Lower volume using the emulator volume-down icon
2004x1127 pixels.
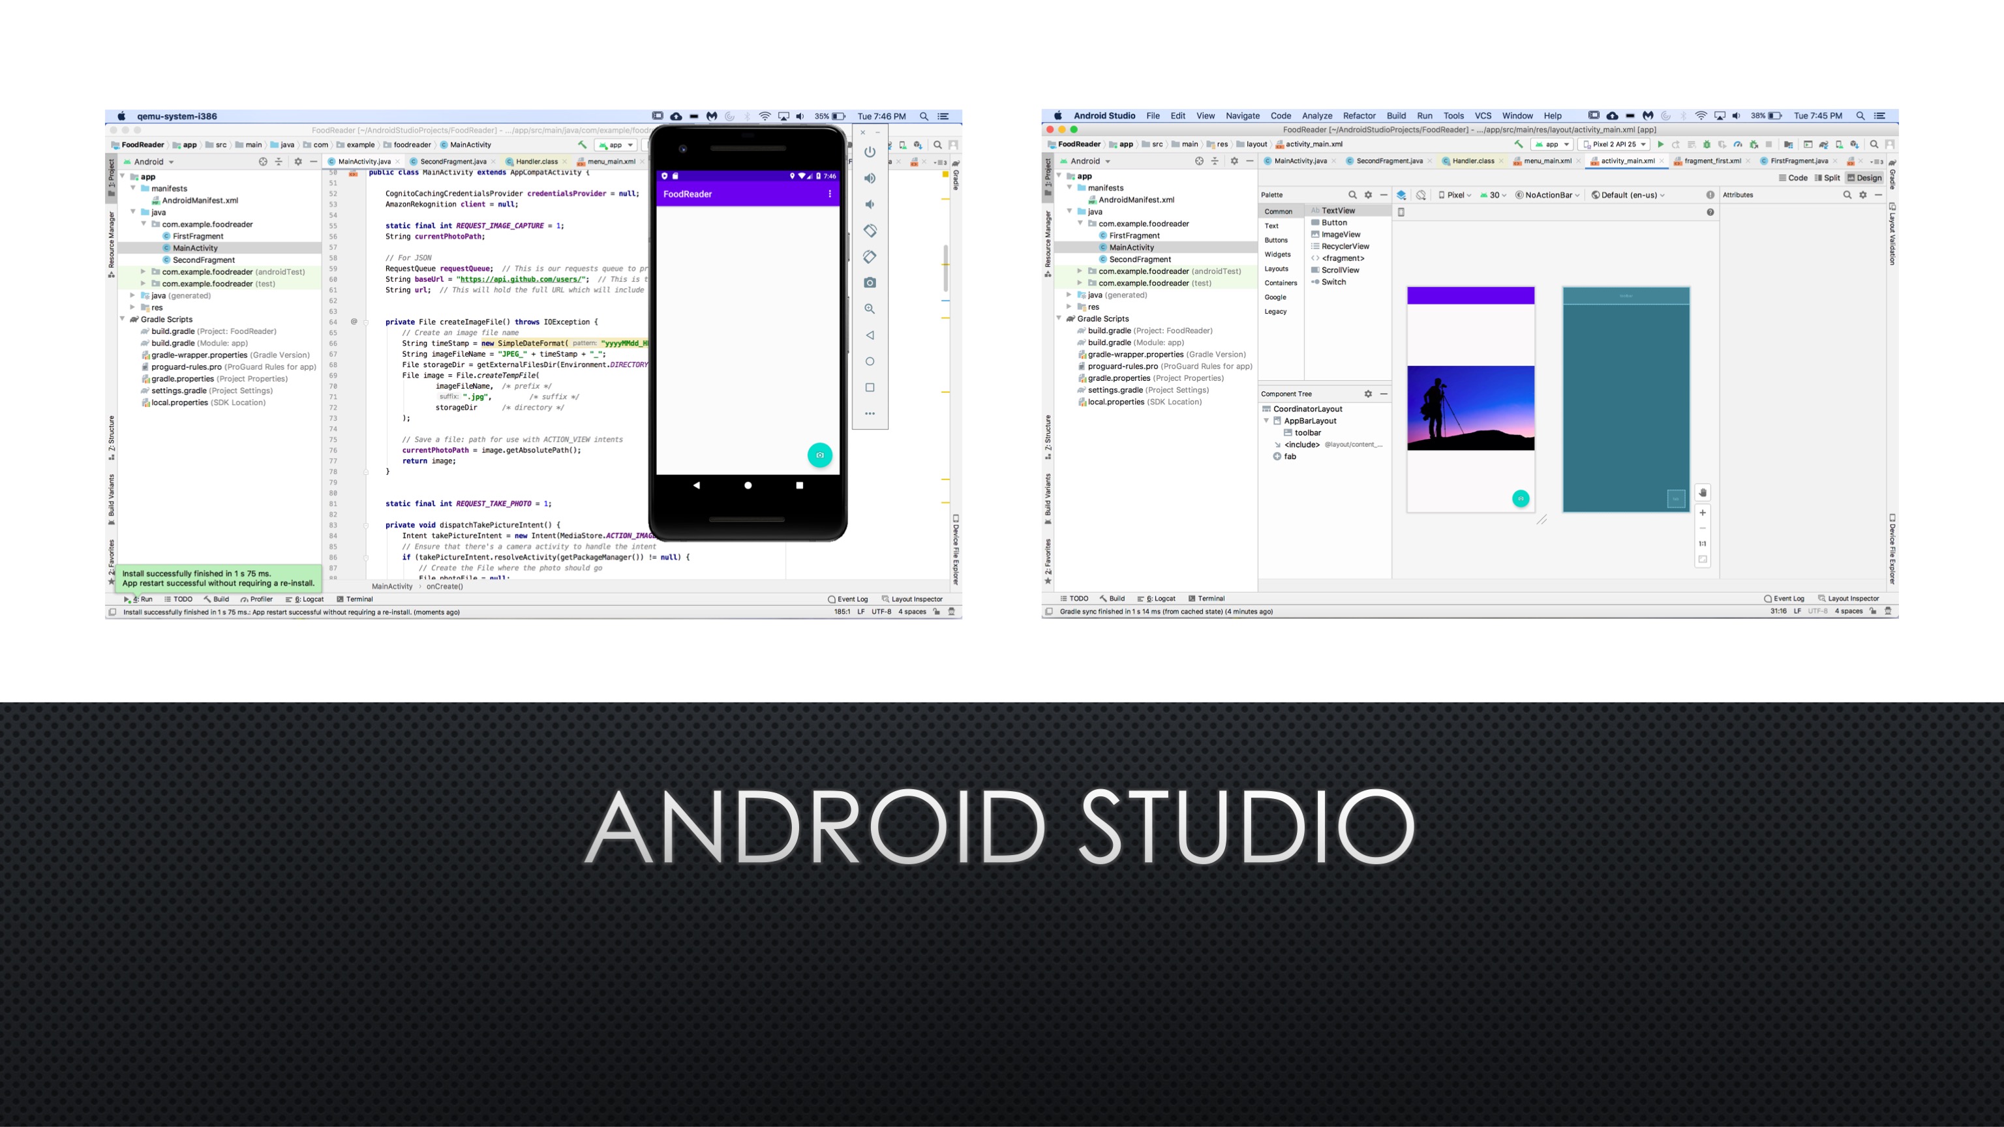(870, 205)
